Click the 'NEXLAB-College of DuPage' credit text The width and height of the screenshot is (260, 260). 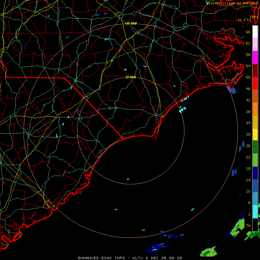point(231,3)
